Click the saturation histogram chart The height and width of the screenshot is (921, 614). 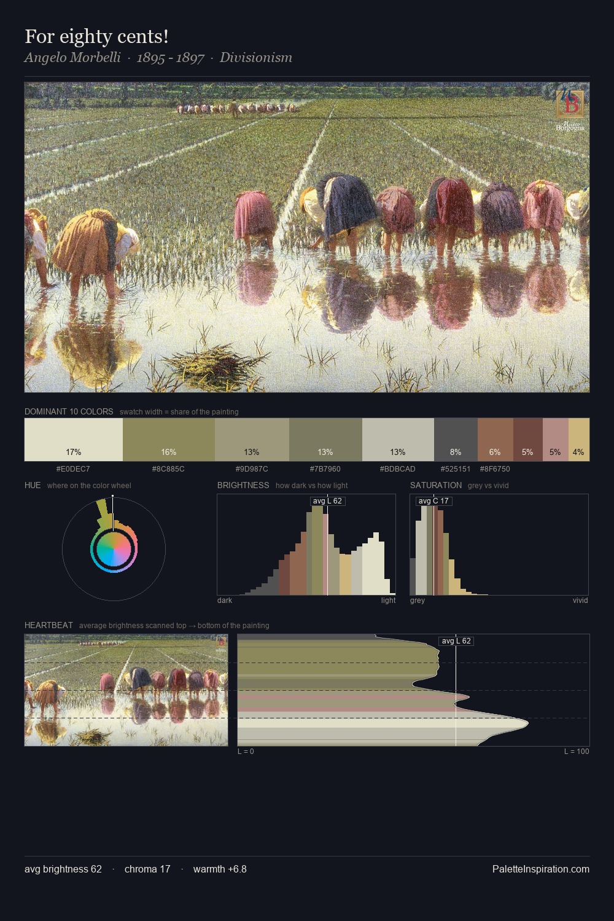pos(499,545)
